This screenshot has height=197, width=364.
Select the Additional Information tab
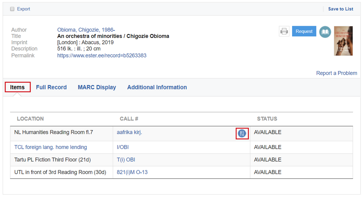(x=157, y=87)
